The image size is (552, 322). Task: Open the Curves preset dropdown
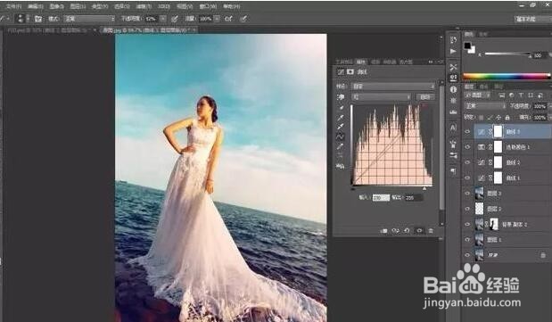[x=393, y=87]
